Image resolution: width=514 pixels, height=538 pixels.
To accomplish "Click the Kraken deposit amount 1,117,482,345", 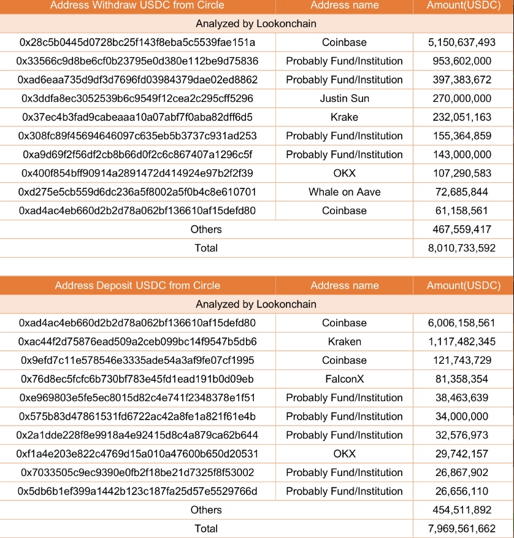I will [461, 342].
